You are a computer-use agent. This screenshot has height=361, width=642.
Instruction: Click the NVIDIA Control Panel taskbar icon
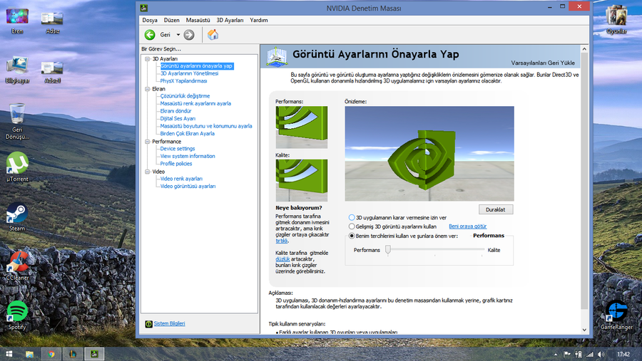94,354
